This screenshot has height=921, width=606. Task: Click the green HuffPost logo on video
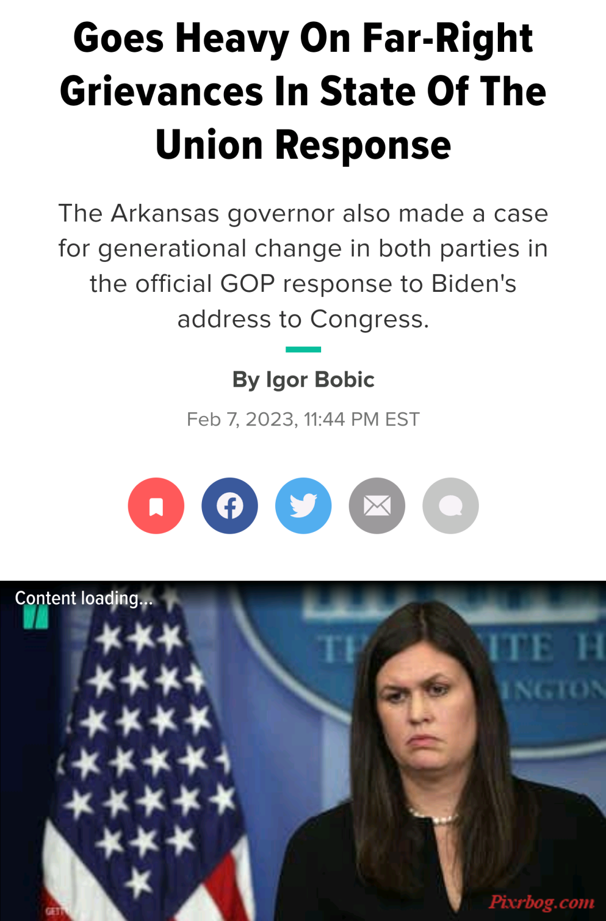tap(36, 618)
